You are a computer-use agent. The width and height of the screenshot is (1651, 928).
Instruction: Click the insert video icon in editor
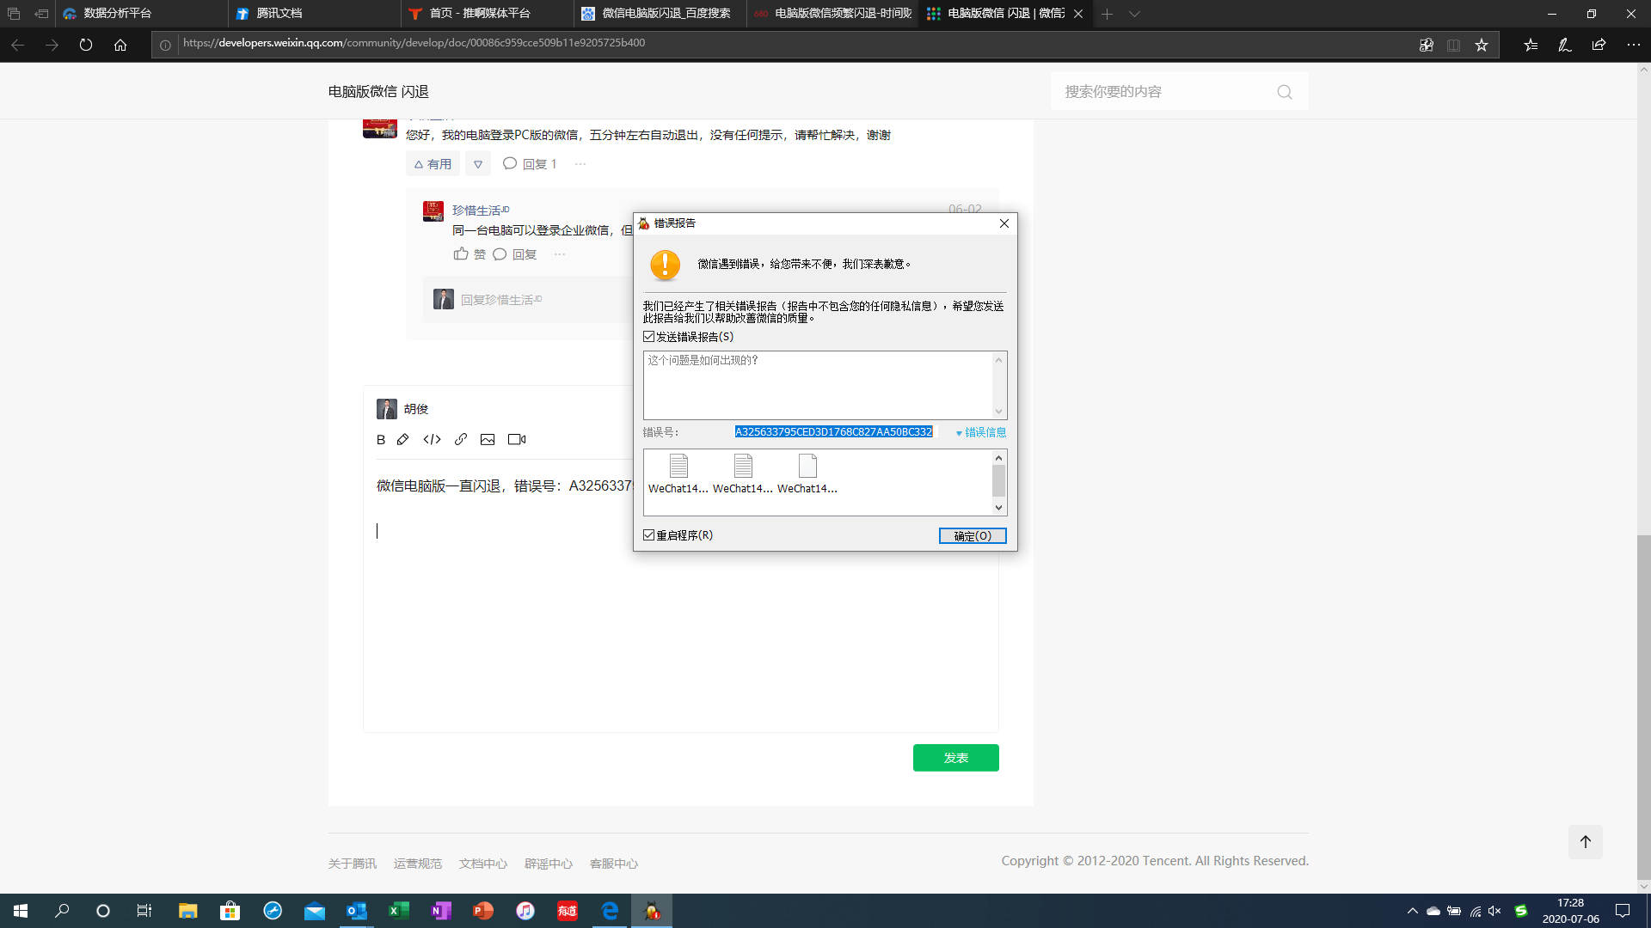(517, 440)
